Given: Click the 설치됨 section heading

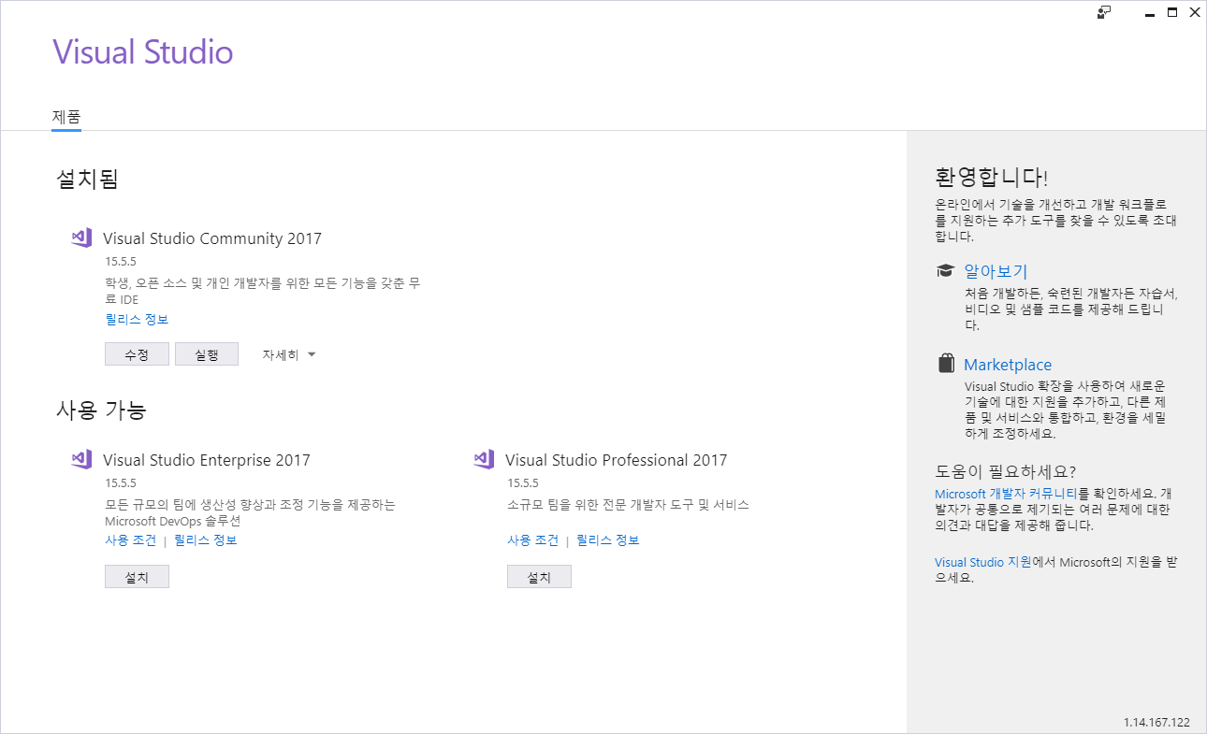Looking at the screenshot, I should [x=87, y=179].
